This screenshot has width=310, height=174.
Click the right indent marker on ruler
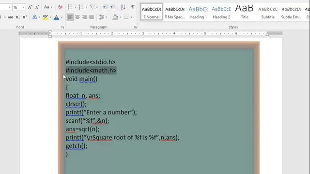pyautogui.click(x=267, y=34)
